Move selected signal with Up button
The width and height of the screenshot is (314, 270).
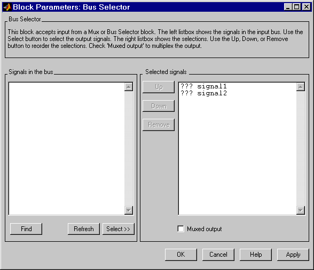point(159,87)
